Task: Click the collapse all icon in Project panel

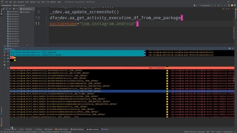Action: click(x=10, y=9)
